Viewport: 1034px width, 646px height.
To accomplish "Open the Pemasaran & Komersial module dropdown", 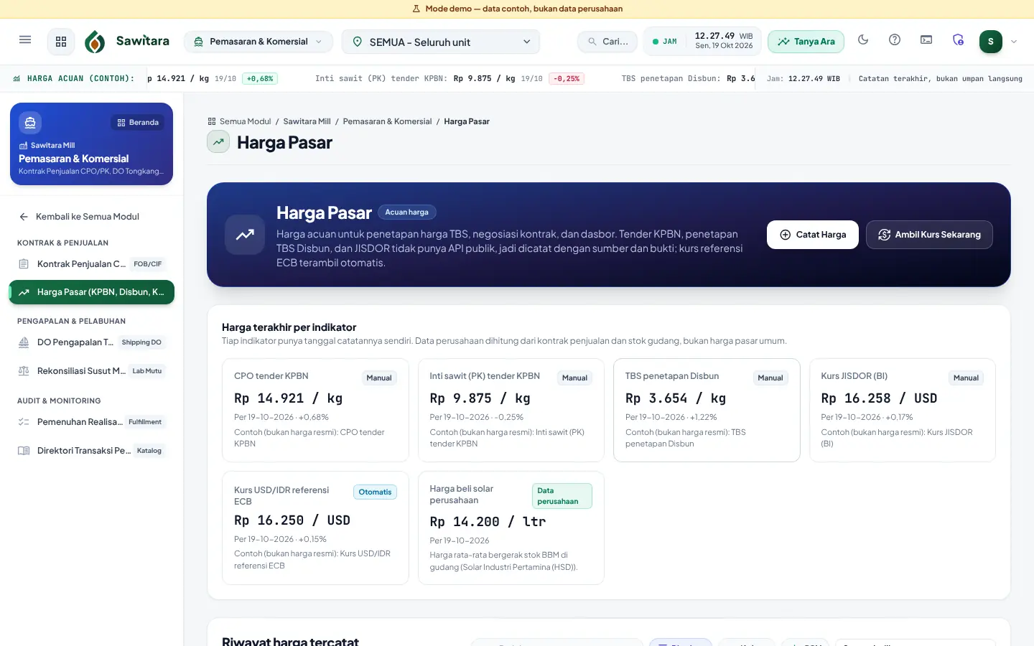I will tap(258, 42).
